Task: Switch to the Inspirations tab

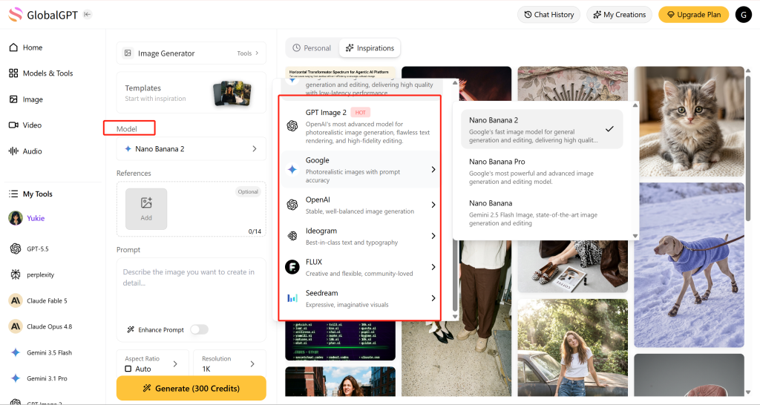Action: pyautogui.click(x=370, y=48)
